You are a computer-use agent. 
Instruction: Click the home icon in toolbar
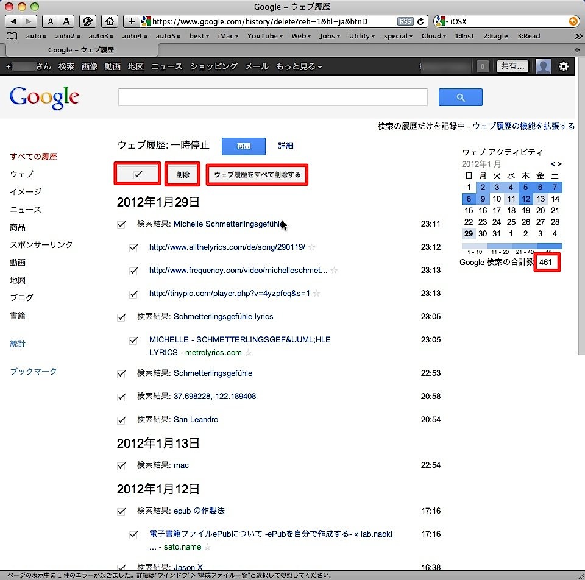[108, 21]
